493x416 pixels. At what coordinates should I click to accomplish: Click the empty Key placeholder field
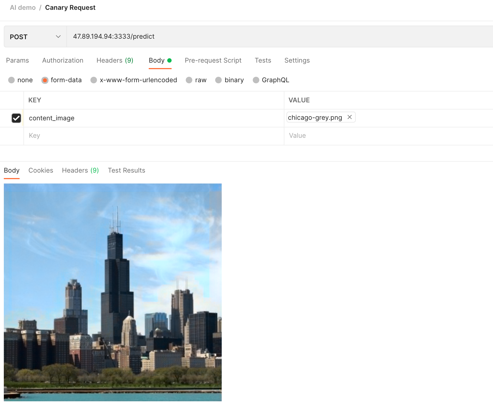tap(154, 136)
